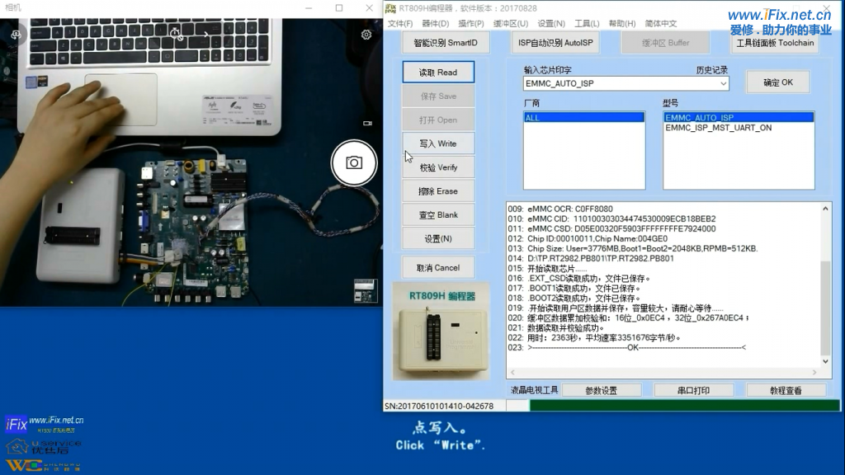This screenshot has height=475, width=845.
Task: Open the last captured photo thumbnail
Action: point(365,290)
